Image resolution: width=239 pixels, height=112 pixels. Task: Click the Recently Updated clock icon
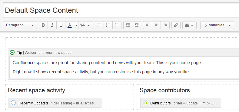coord(13,103)
